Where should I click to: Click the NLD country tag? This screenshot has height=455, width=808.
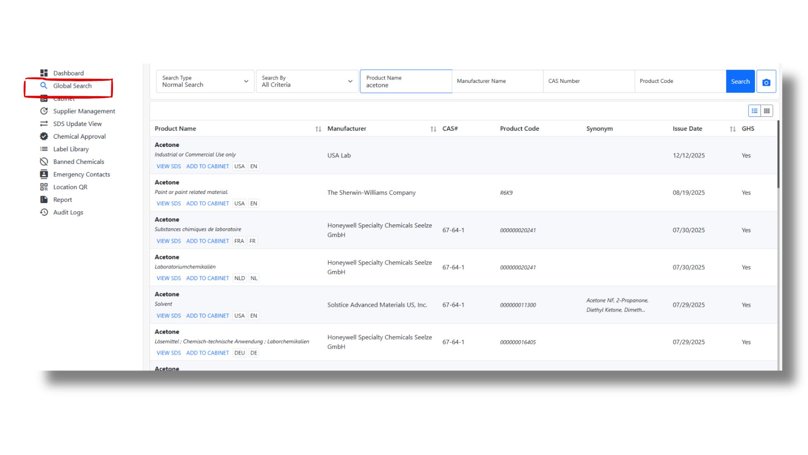coord(240,278)
